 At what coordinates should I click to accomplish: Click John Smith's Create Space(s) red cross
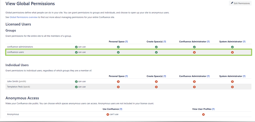point(156,82)
